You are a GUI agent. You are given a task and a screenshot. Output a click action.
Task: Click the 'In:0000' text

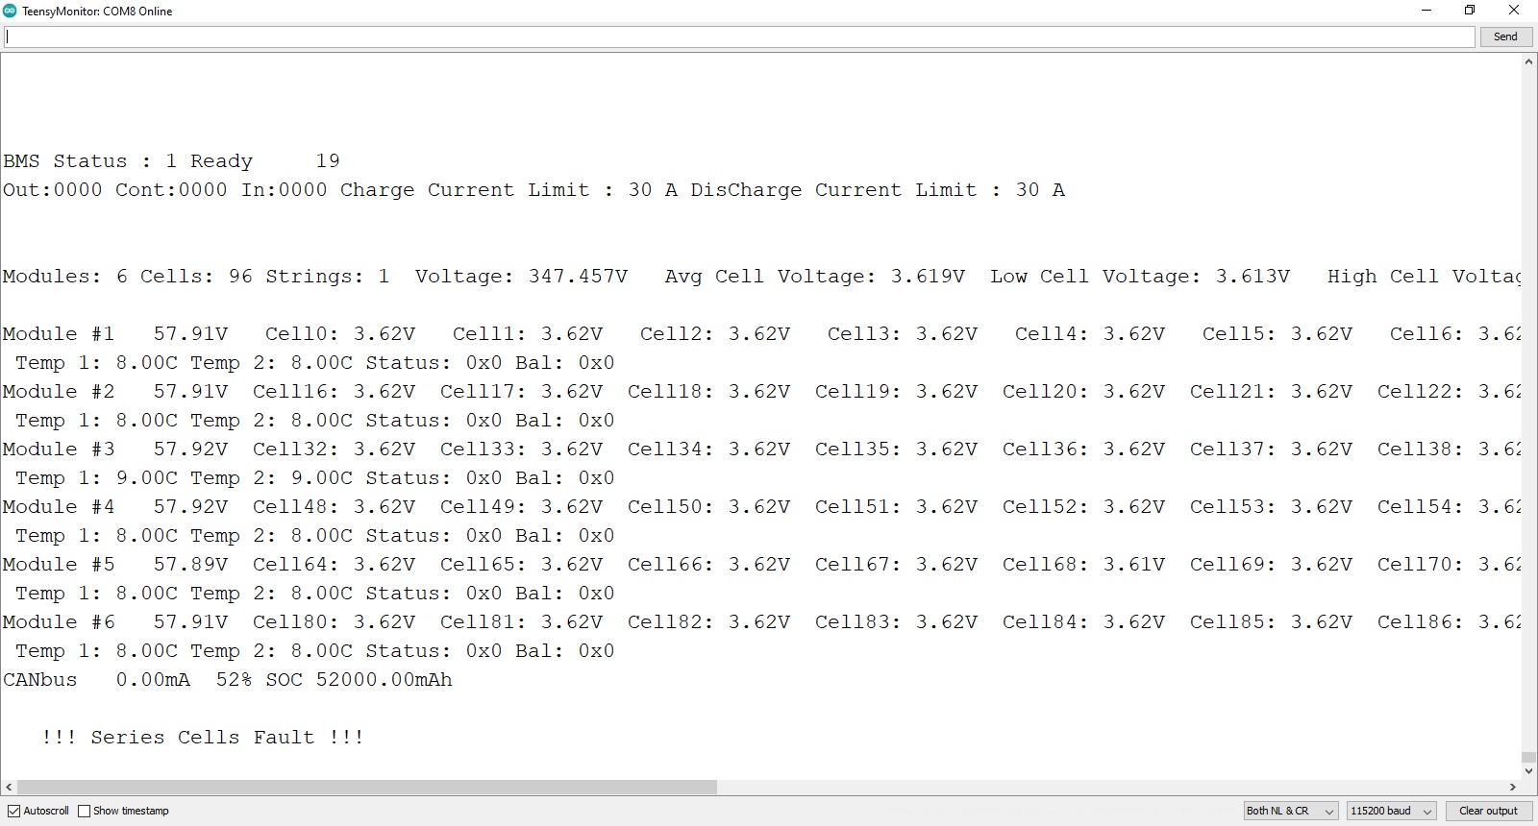tap(285, 190)
